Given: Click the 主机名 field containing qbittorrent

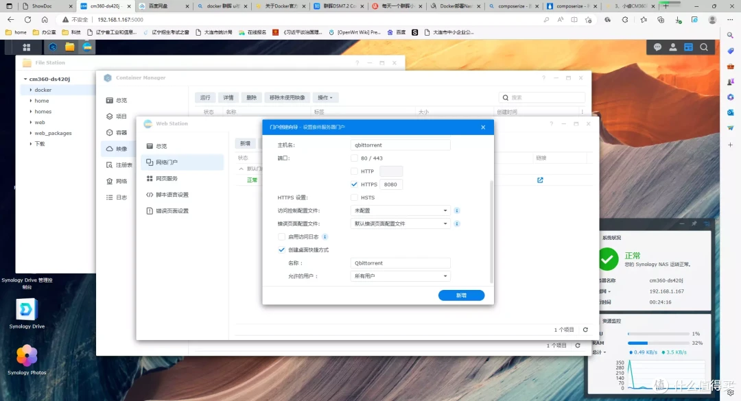Looking at the screenshot, I should pyautogui.click(x=400, y=145).
